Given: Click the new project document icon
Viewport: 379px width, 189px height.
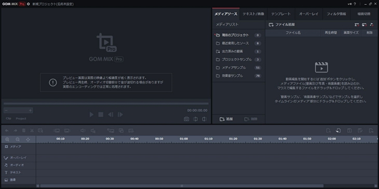Looking at the screenshot, I should click(x=328, y=130).
